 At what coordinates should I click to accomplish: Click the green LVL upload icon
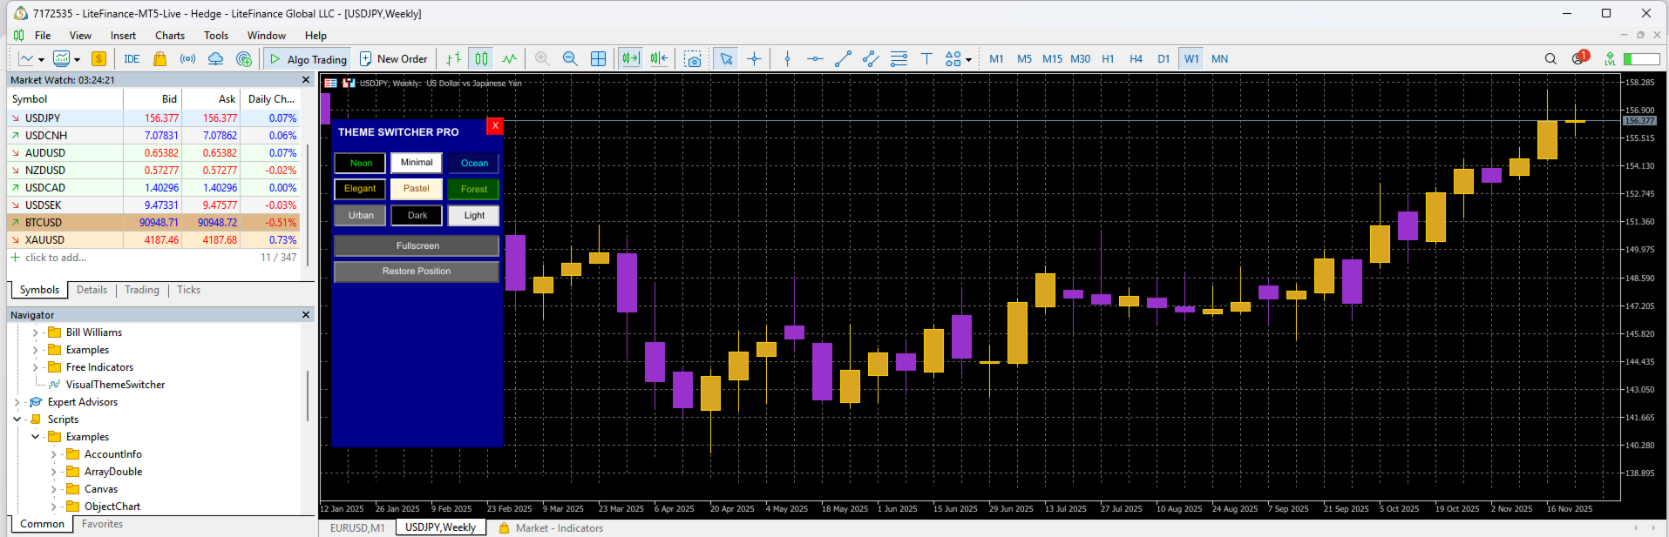tap(1610, 59)
